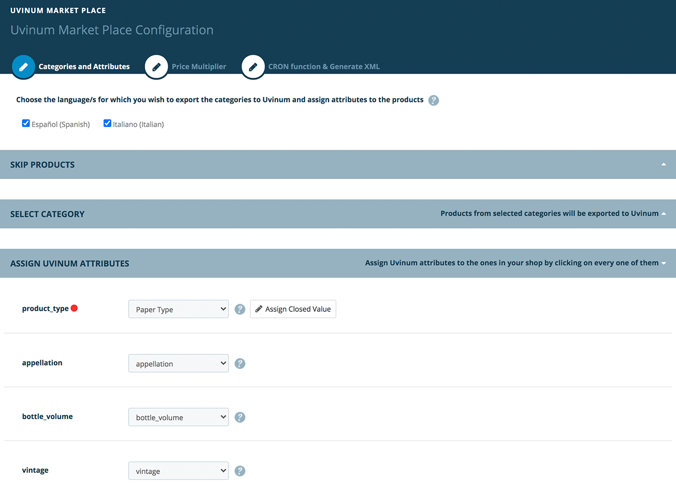
Task: Click 'Products from selected categories' note
Action: (550, 213)
